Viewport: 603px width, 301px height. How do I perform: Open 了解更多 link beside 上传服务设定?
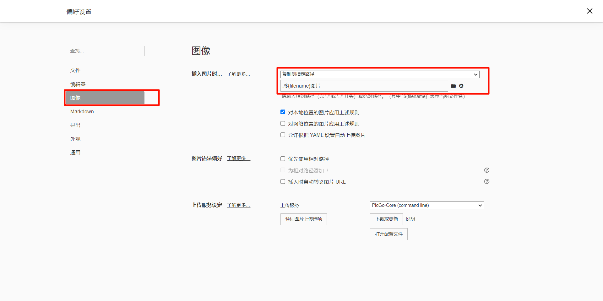coord(239,205)
